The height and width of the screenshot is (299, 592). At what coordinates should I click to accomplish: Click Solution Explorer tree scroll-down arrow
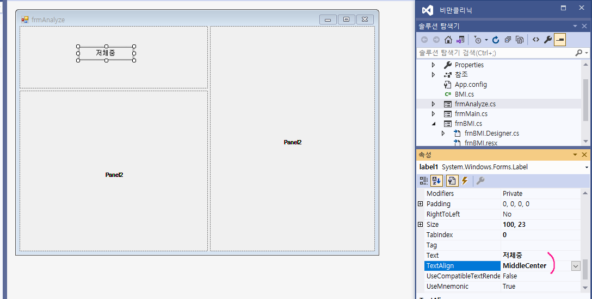point(585,142)
